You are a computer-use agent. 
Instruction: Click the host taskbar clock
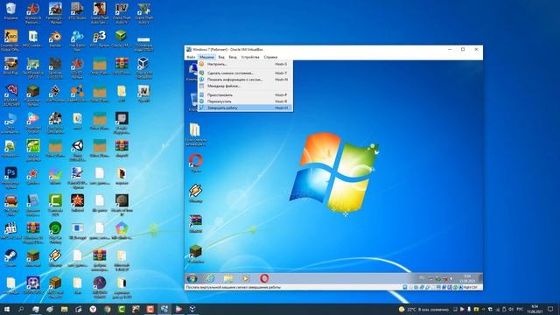535,309
